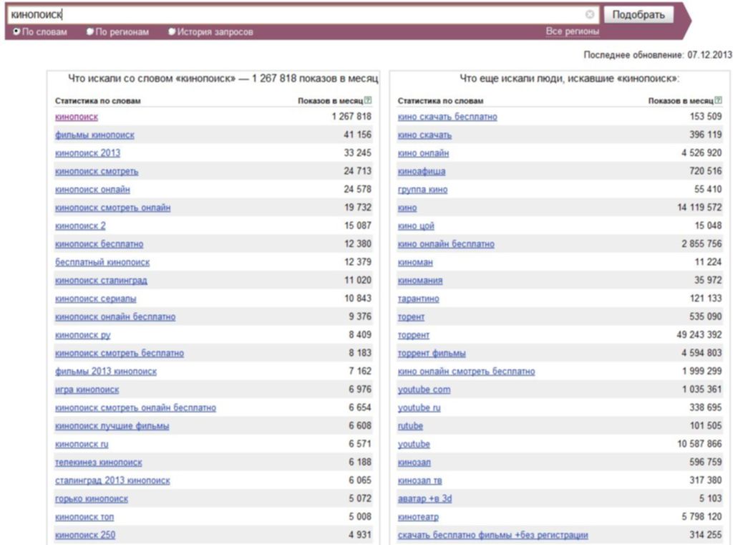Screen dimensions: 733x545
Task: Open 'кинопоиск смотреть онлайн бесплатно' link
Action: click(135, 408)
